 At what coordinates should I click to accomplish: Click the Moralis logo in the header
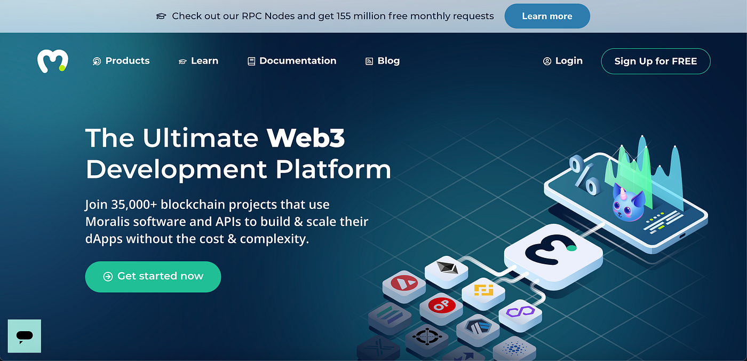[53, 61]
